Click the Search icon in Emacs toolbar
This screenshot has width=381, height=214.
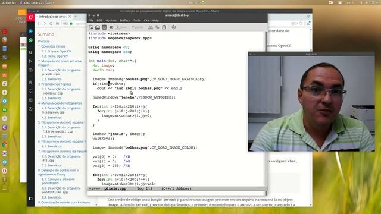click(x=174, y=27)
